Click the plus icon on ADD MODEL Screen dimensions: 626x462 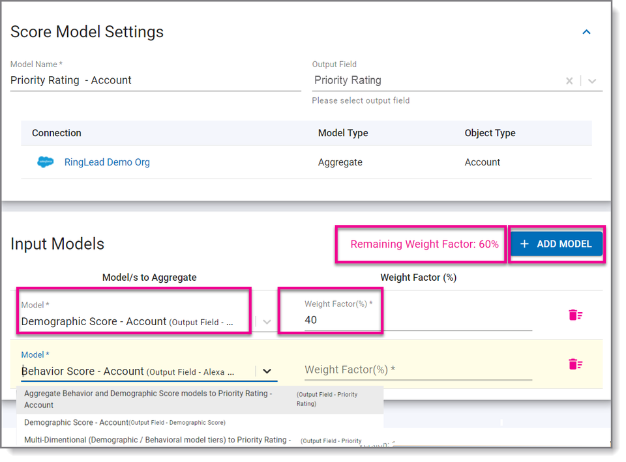pos(524,244)
